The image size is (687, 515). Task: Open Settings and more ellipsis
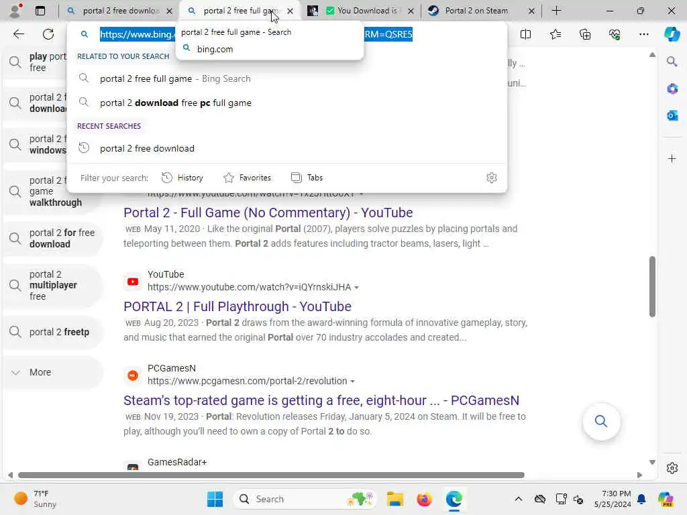click(x=643, y=34)
